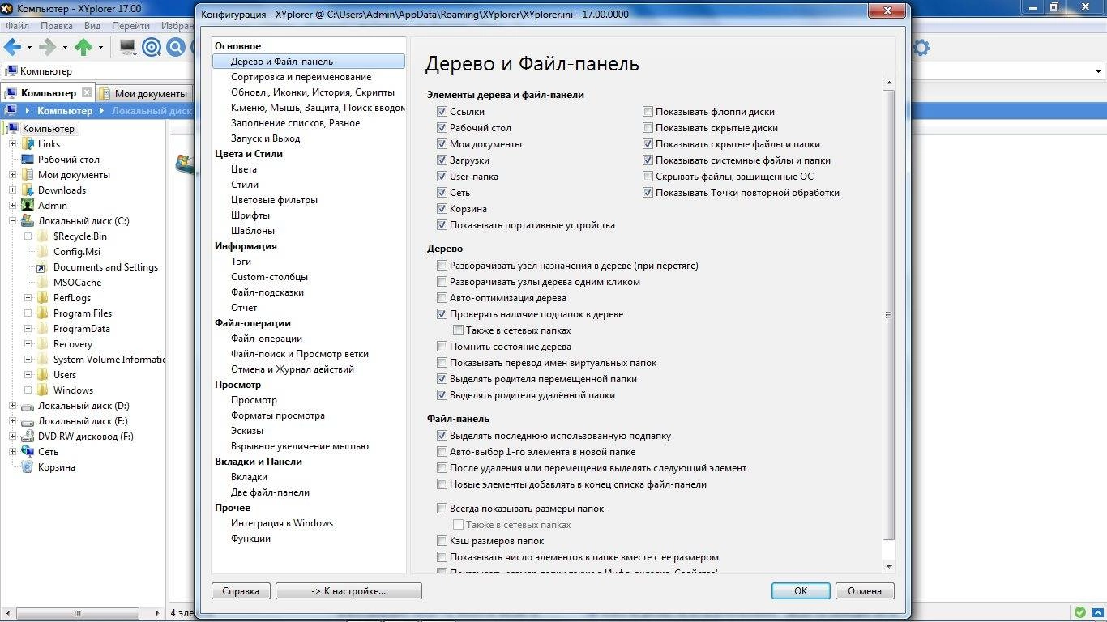Open the Две файл-панели settings page
1107x622 pixels.
click(270, 492)
